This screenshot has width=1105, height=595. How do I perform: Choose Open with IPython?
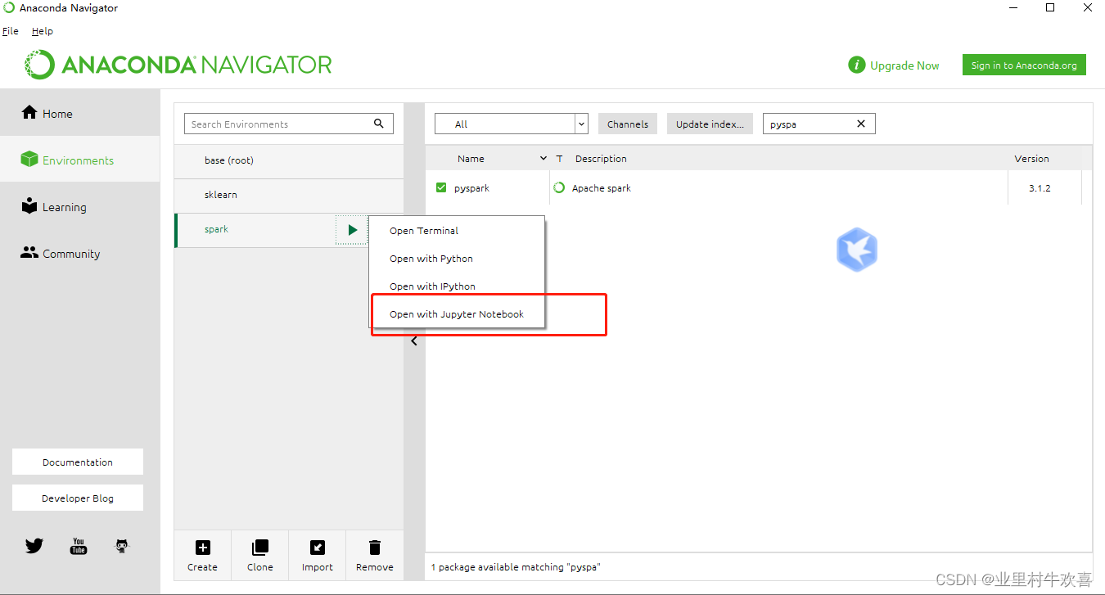tap(457, 286)
